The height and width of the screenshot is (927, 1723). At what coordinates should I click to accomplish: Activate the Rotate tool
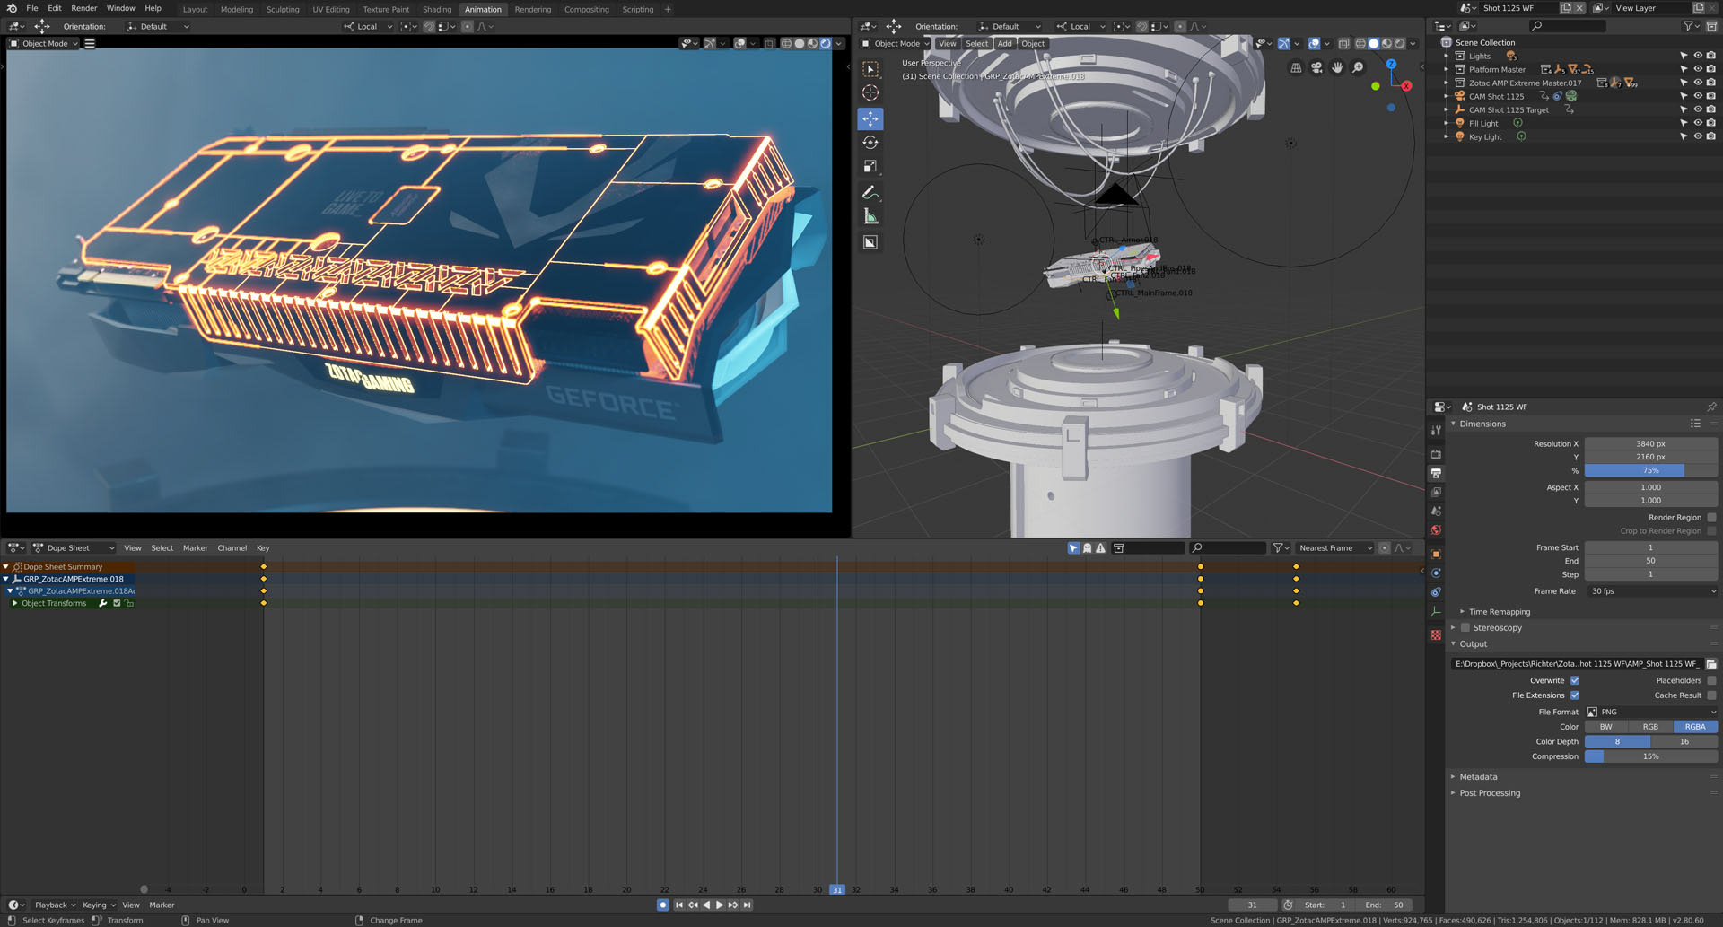pyautogui.click(x=870, y=143)
